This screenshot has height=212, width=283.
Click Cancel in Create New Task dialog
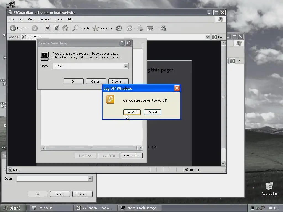tap(96, 81)
